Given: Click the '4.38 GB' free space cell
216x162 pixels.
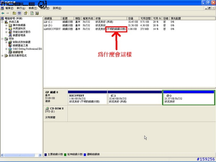Looking at the screenshot, I should (x=145, y=25).
